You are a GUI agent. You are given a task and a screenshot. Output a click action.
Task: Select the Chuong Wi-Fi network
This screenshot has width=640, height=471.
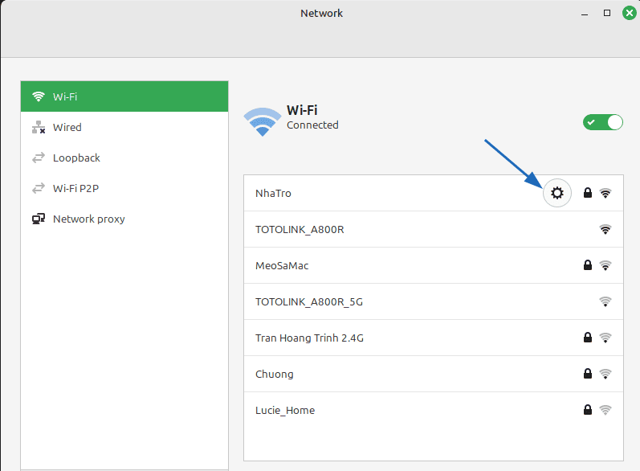275,374
